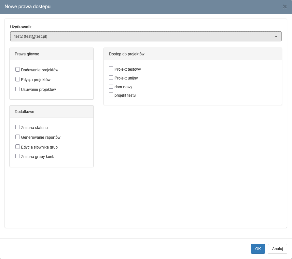Select the Zmiana grupy konta checkbox
The image size is (292, 259).
(18, 156)
